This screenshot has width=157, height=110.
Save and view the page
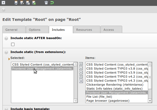click(22, 3)
